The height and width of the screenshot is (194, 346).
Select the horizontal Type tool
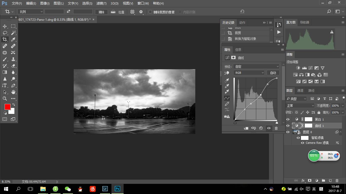(x=5, y=85)
